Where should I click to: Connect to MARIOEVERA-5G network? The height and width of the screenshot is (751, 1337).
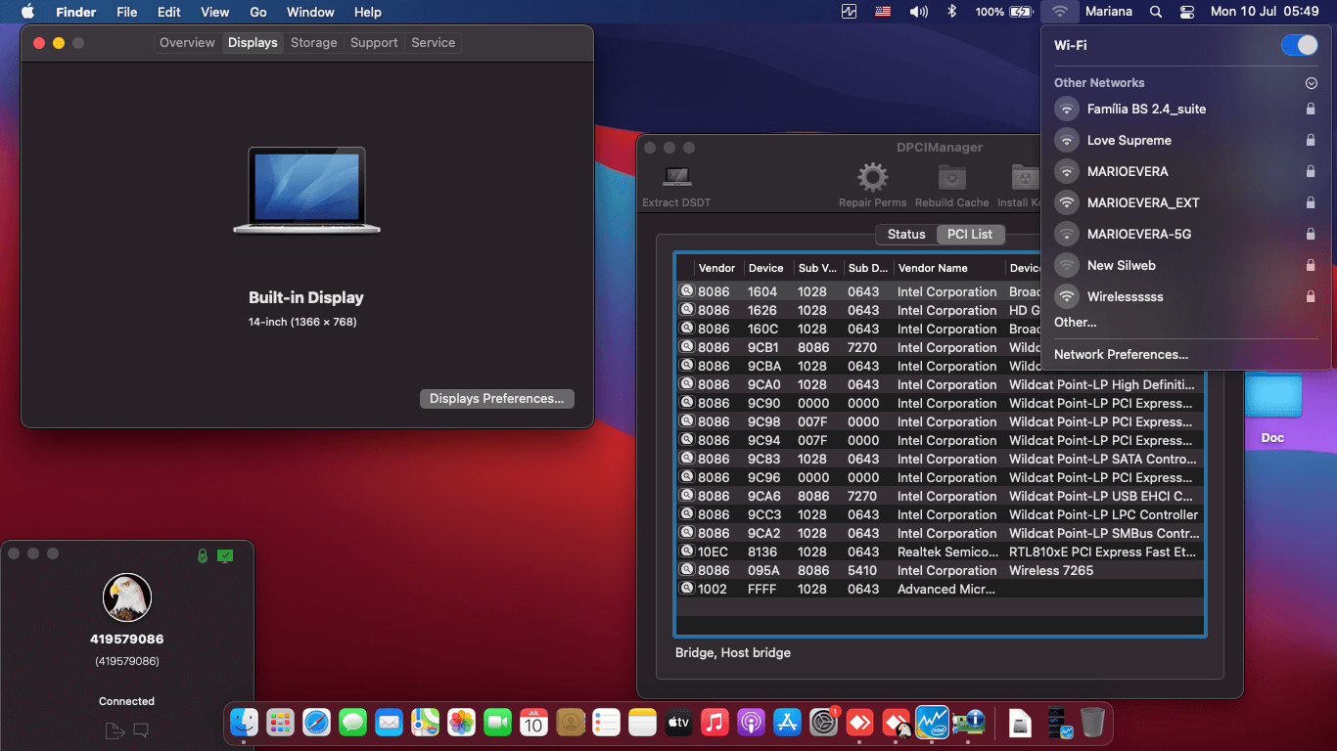tap(1186, 234)
